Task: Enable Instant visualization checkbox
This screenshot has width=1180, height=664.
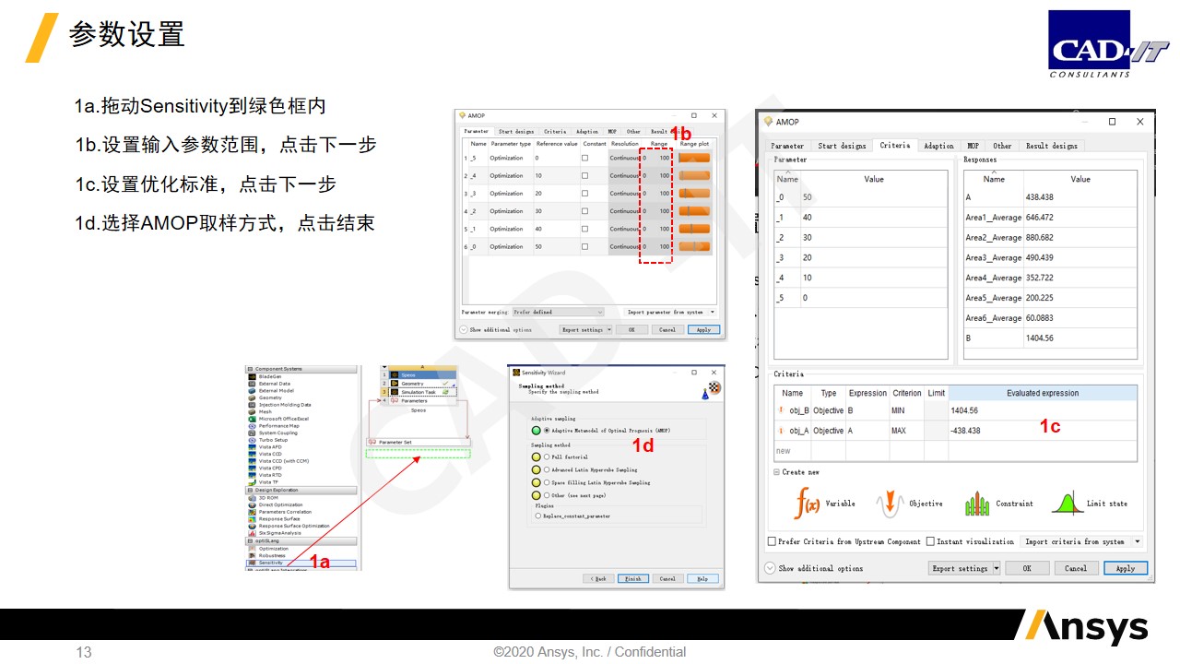Action: coord(930,541)
